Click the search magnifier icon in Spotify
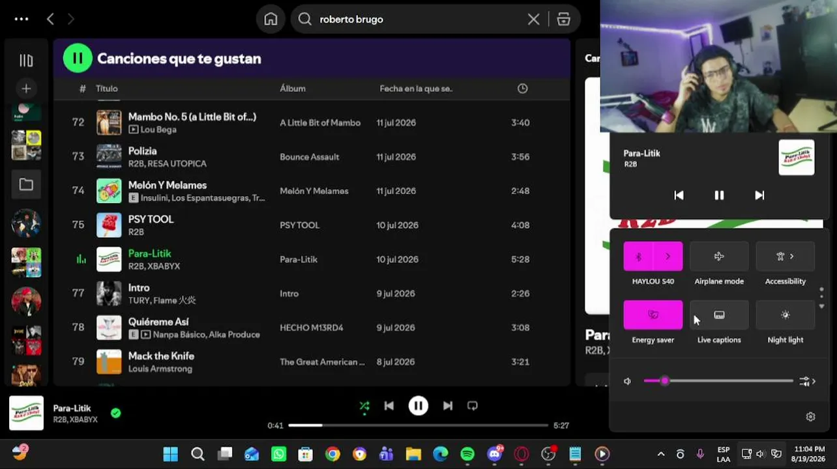 (x=304, y=19)
